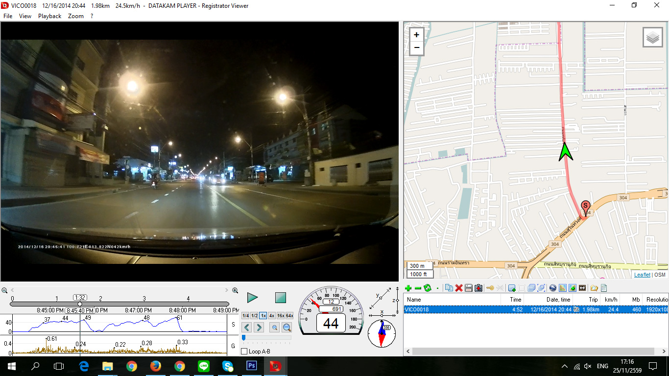Screen dimensions: 669x376
Task: Click the map zoom in plus button
Action: coord(416,35)
